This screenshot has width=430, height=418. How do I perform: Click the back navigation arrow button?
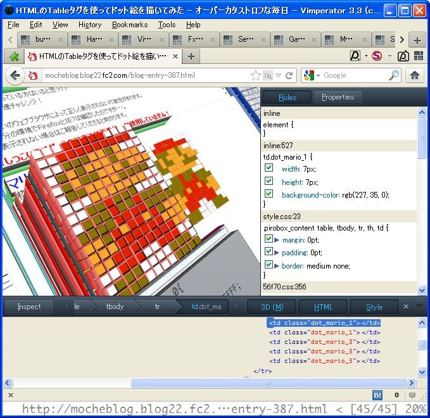point(15,75)
